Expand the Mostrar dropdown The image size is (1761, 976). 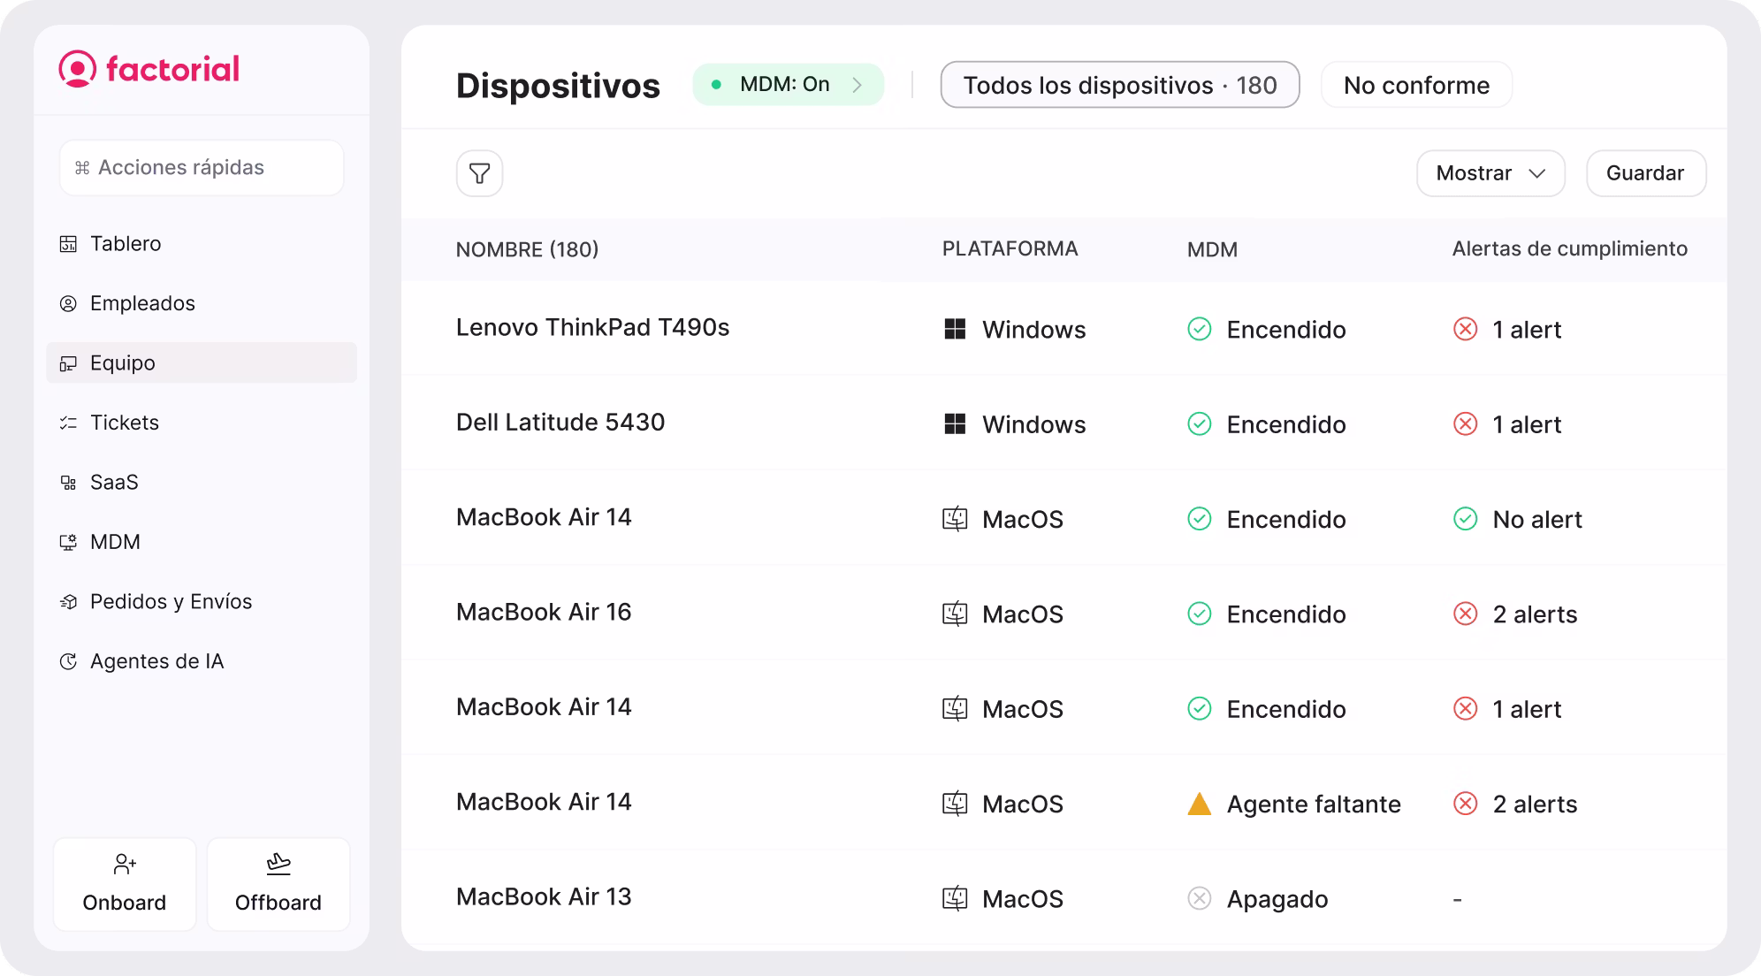(x=1490, y=173)
